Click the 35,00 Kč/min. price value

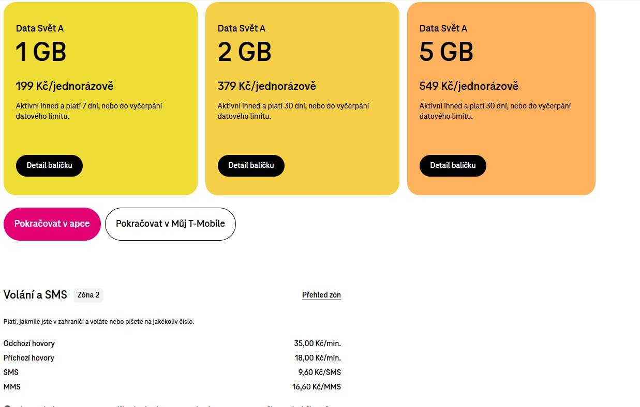click(x=318, y=343)
